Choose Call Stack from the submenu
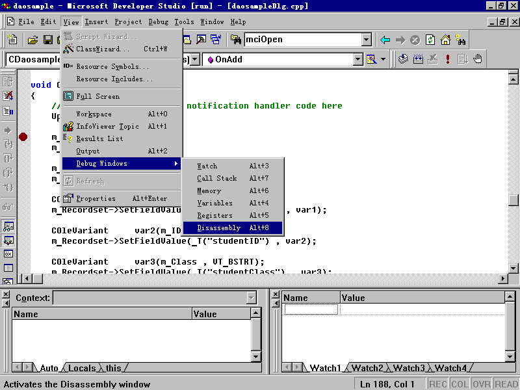The height and width of the screenshot is (390, 520). pos(233,178)
